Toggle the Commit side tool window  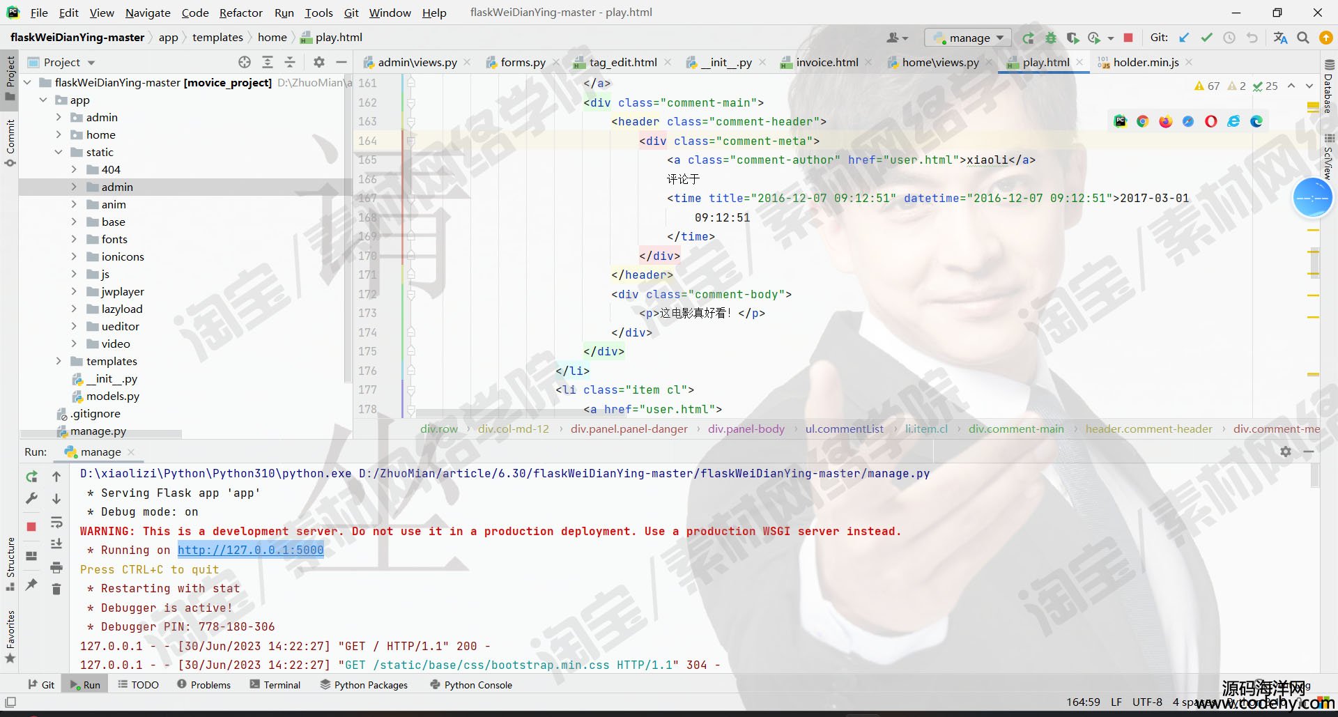(10, 143)
